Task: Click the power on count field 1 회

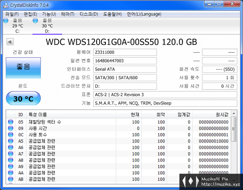Action: coord(220,78)
